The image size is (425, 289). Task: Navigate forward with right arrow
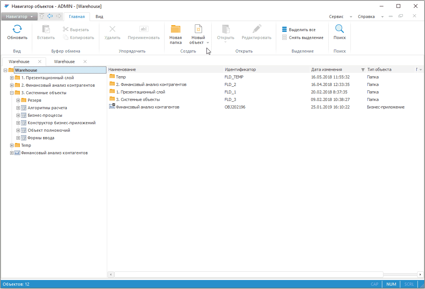click(58, 16)
